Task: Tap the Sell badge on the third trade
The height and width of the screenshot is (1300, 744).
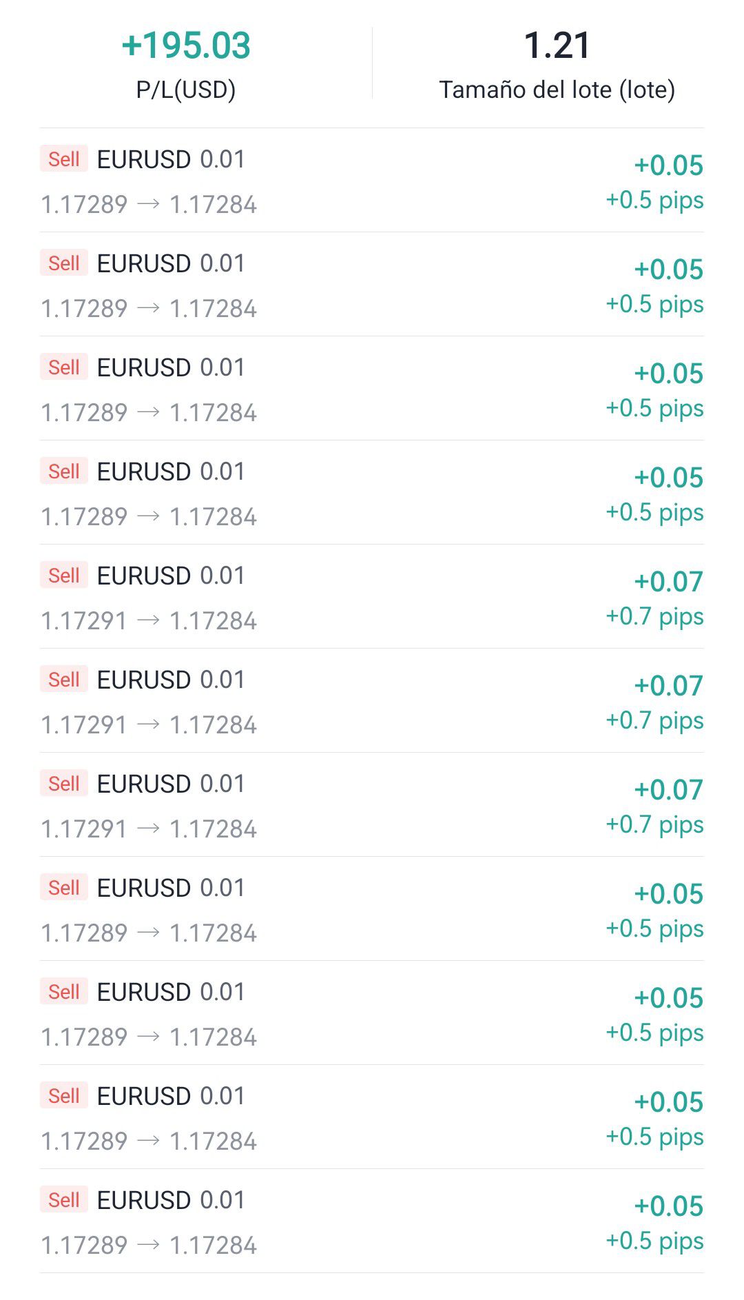Action: [64, 367]
